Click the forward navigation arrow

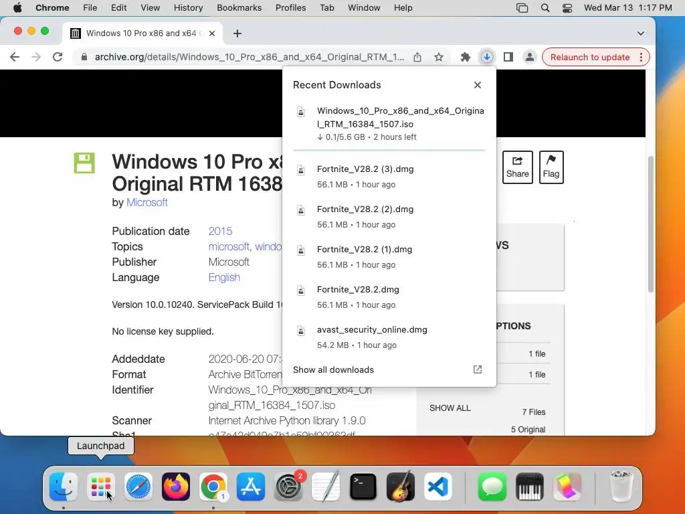click(x=36, y=57)
